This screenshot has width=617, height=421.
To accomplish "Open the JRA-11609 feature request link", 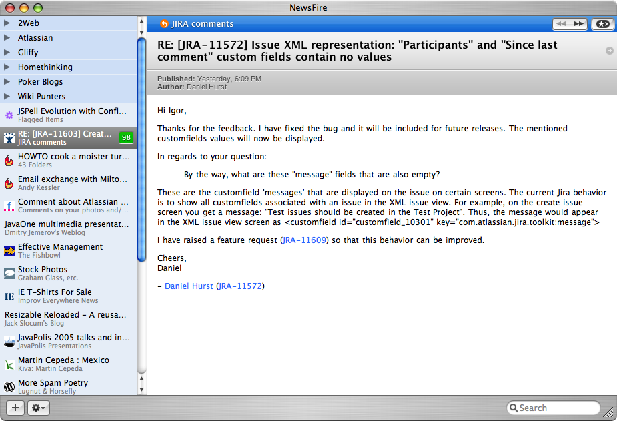I will 305,240.
